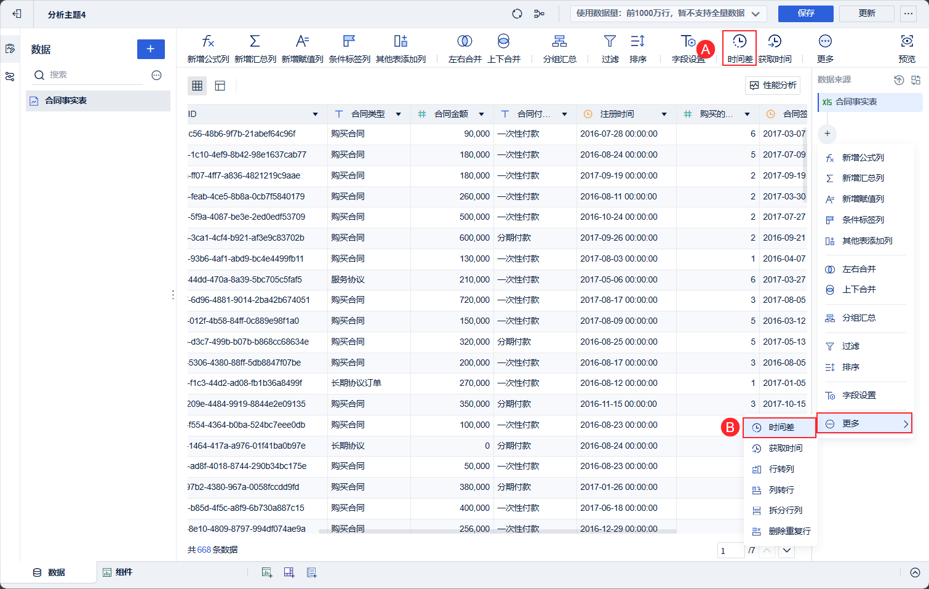929x589 pixels.
Task: Click the page number input box
Action: tap(731, 551)
